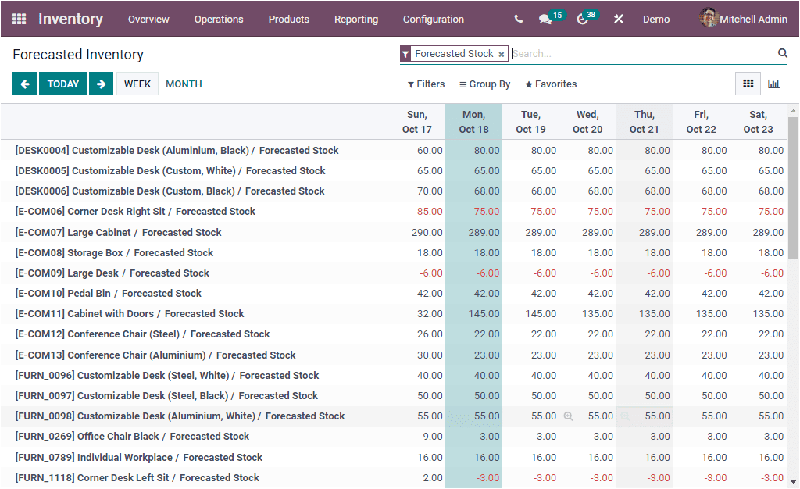Expand the Filters dropdown
800x489 pixels.
(x=426, y=84)
